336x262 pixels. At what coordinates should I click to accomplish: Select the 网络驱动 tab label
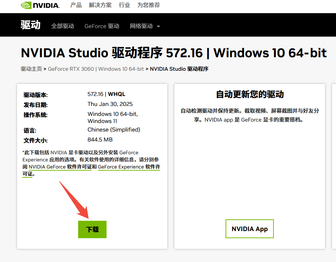click(x=141, y=26)
